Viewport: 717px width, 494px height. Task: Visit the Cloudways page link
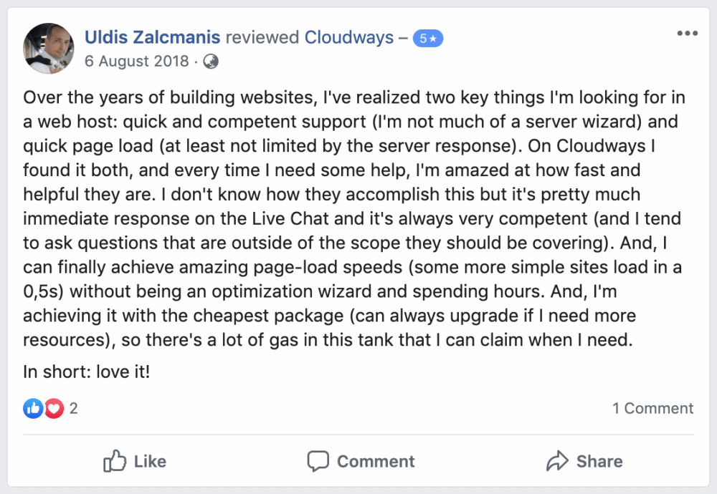[349, 37]
